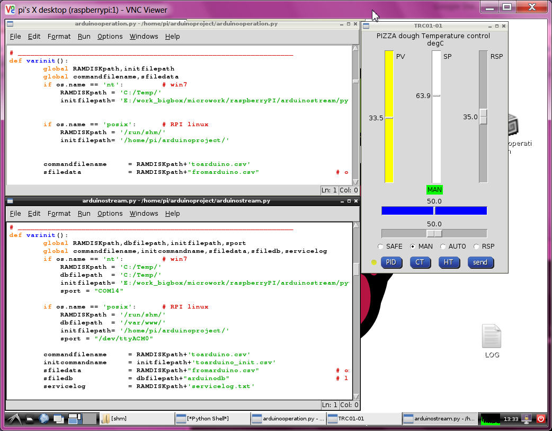The height and width of the screenshot is (431, 552).
Task: Open Format menu in arduinooperation.py window
Action: click(59, 37)
